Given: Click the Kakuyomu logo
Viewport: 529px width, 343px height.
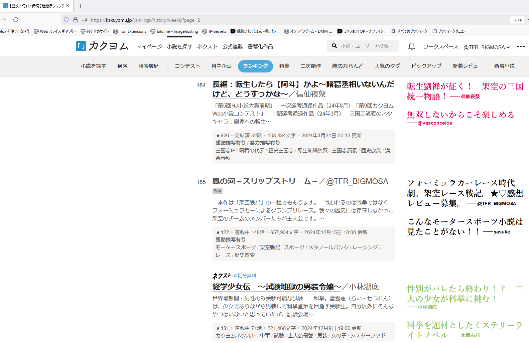Looking at the screenshot, I should pos(102,46).
